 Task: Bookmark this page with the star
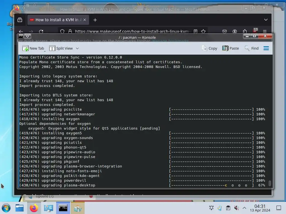(x=203, y=31)
